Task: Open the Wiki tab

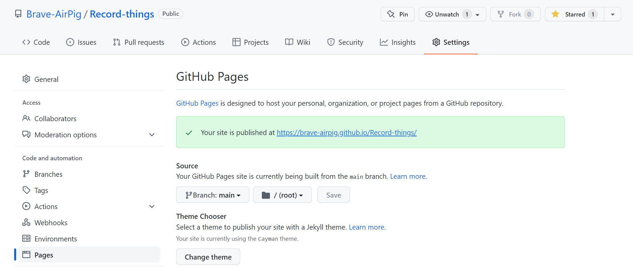Action: pos(298,42)
